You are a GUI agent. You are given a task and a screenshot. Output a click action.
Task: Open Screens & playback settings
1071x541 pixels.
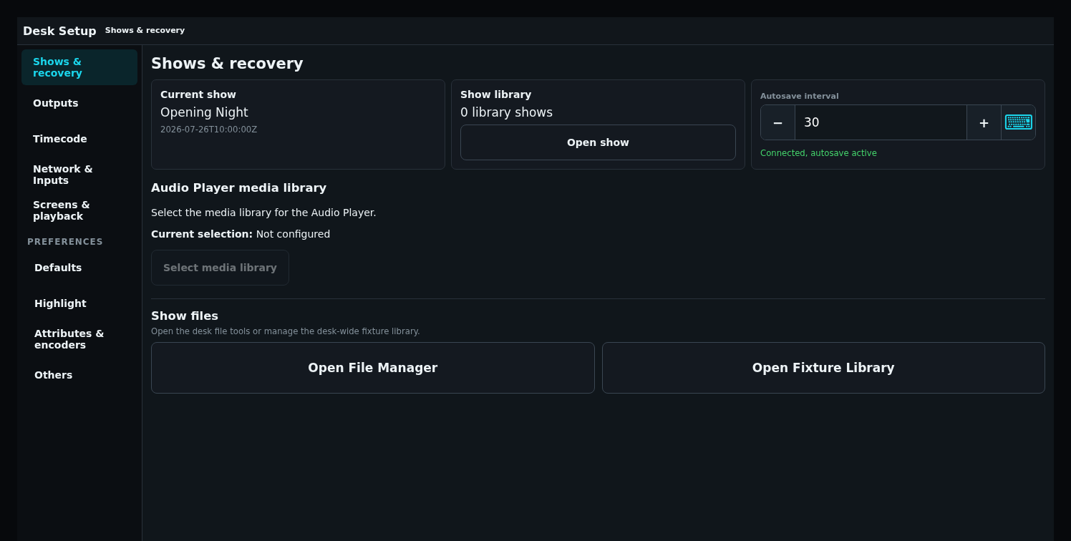[79, 210]
